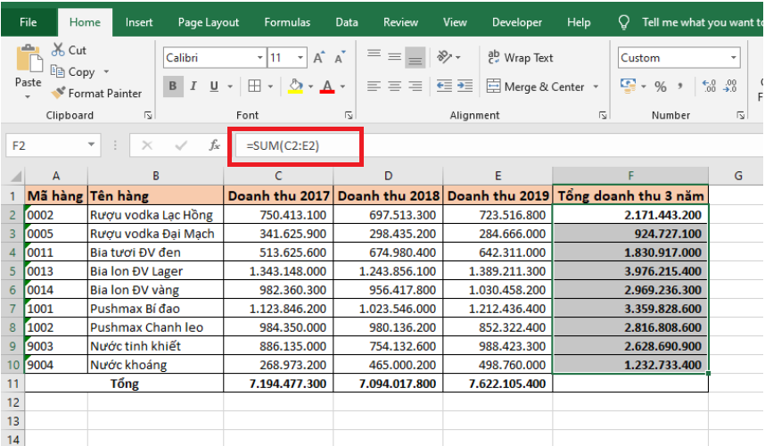The height and width of the screenshot is (446, 765).
Task: Expand the Name Box dropdown arrow
Action: pos(91,145)
